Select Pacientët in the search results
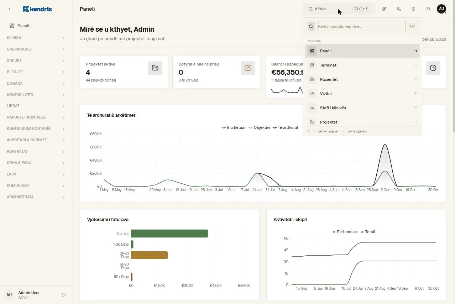The height and width of the screenshot is (304, 455). pos(362,79)
